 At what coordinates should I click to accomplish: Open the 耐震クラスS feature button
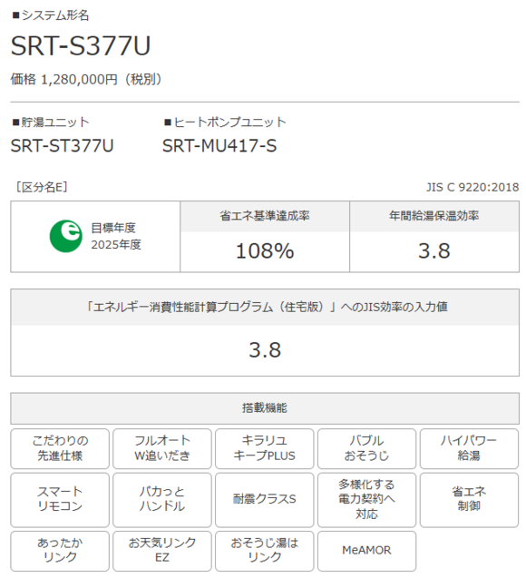point(265,500)
